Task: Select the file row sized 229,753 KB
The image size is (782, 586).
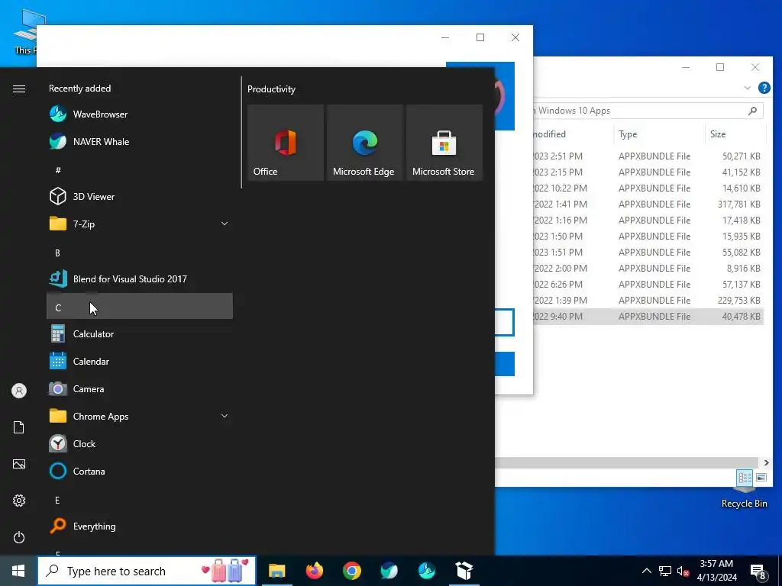Action: [x=648, y=300]
